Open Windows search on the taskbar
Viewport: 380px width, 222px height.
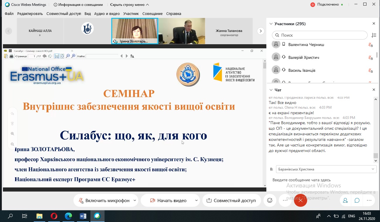[11, 216]
